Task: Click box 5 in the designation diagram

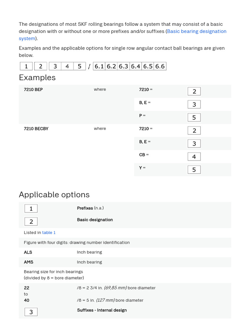Action: (x=79, y=66)
